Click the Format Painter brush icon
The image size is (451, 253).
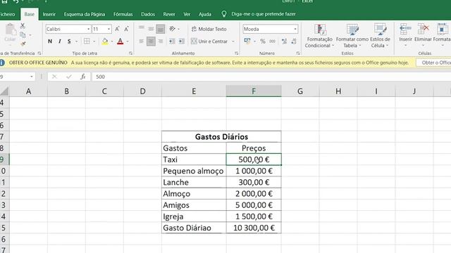pyautogui.click(x=23, y=44)
